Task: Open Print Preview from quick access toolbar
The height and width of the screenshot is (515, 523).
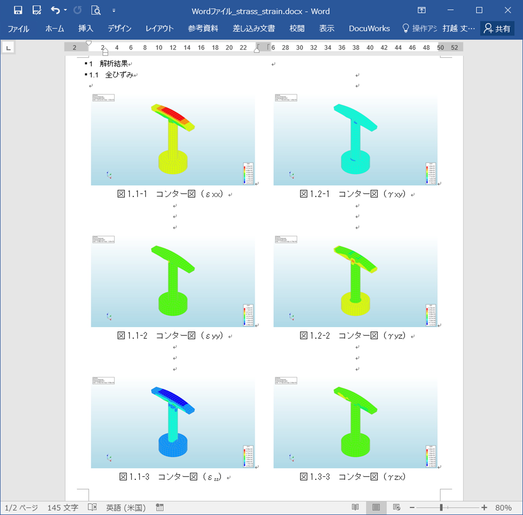Action: tap(96, 11)
